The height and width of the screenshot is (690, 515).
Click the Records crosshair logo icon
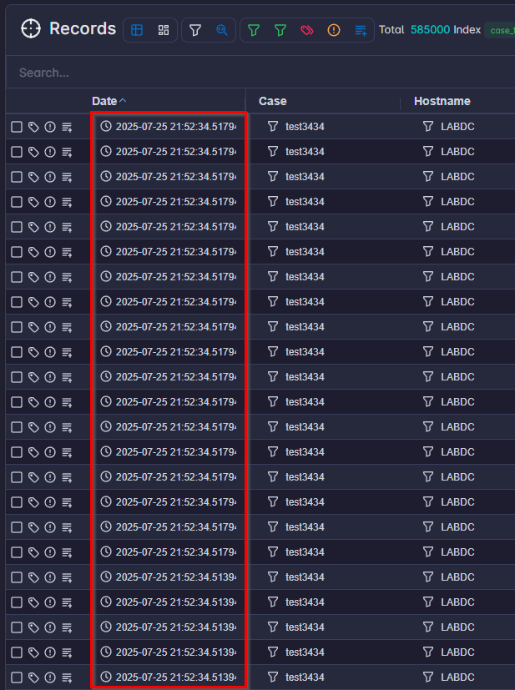click(30, 29)
